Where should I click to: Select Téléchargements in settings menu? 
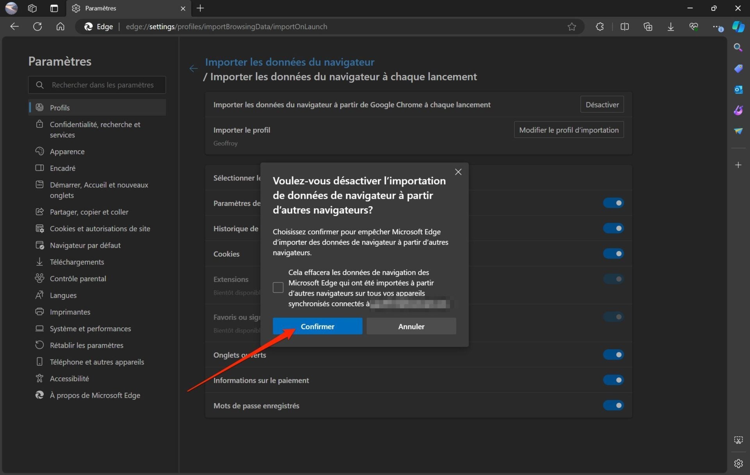77,262
